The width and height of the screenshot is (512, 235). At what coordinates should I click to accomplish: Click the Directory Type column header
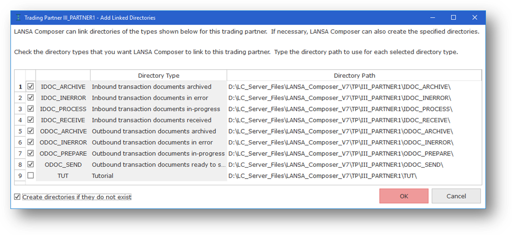coord(158,75)
